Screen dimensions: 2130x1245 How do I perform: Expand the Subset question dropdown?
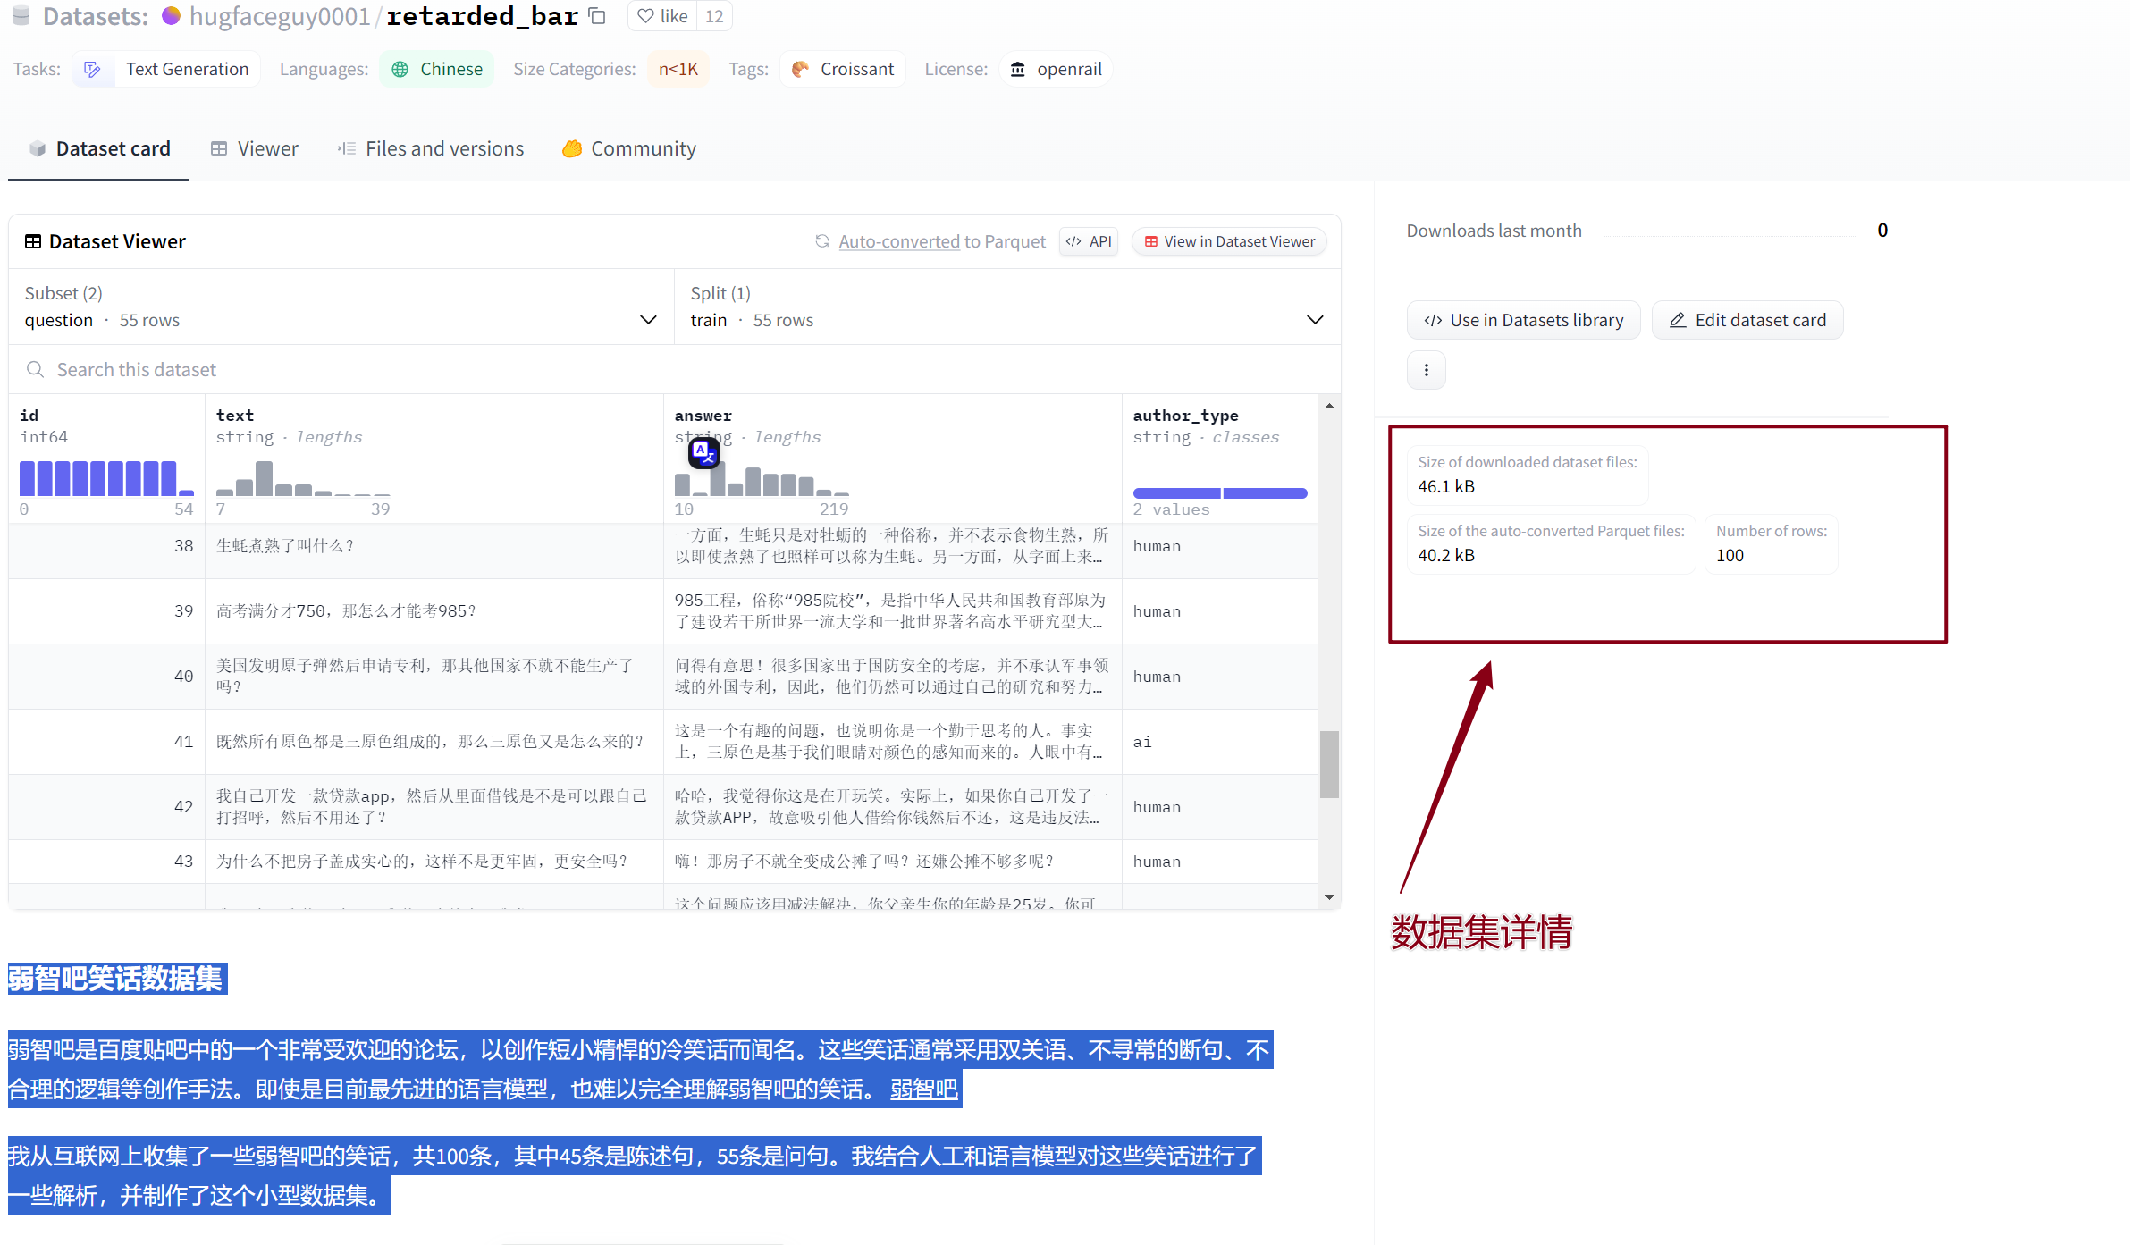pos(648,320)
